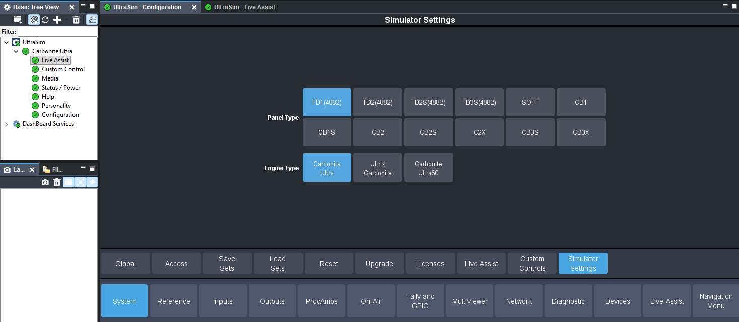
Task: Click in the Filter input field
Action: [57, 31]
